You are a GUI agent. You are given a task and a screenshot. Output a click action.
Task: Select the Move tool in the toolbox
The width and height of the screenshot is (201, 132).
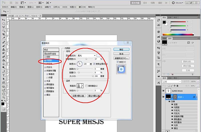[4, 20]
